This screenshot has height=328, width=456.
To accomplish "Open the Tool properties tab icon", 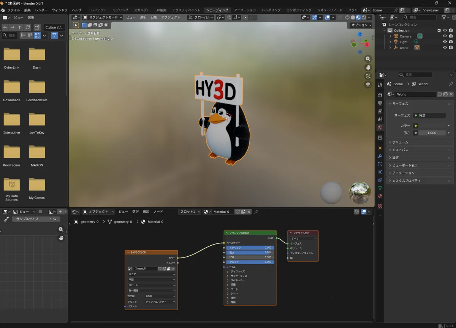I will [380, 85].
